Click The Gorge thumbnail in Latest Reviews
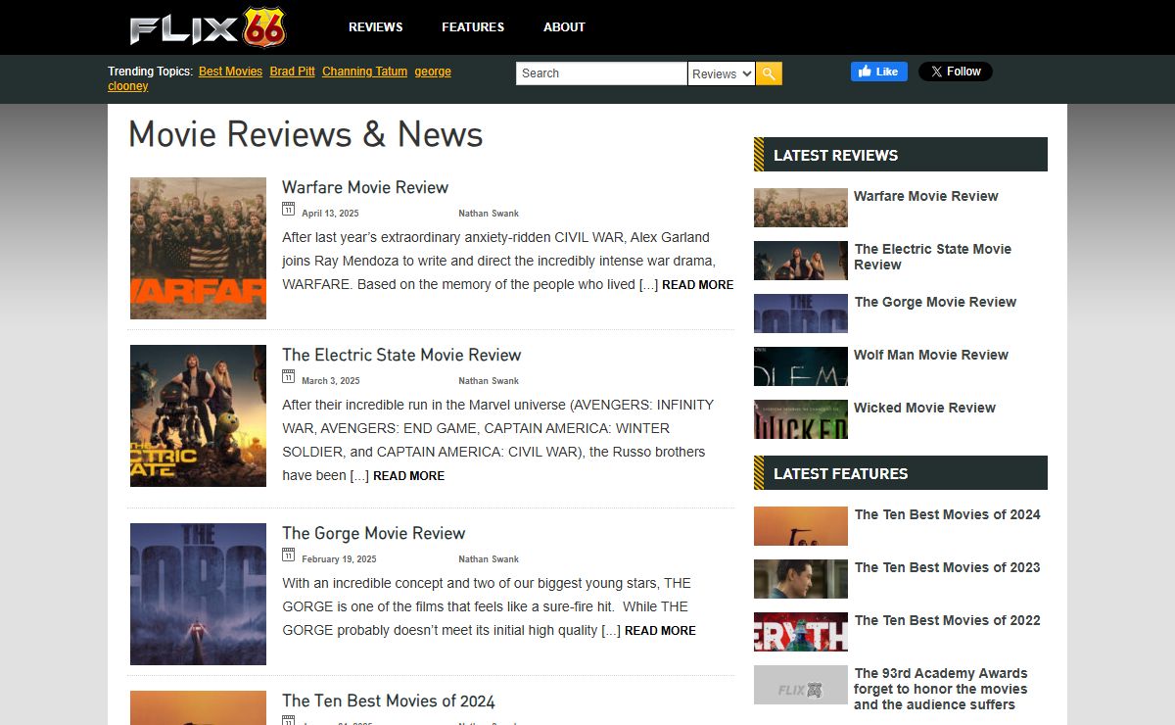The image size is (1175, 725). tap(801, 314)
